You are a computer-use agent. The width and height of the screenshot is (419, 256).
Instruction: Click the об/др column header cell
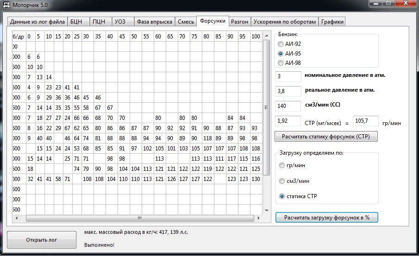coord(19,37)
